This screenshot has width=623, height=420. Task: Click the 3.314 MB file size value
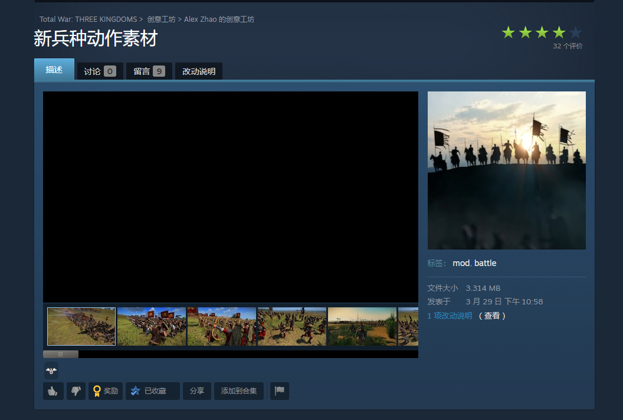[x=483, y=288]
